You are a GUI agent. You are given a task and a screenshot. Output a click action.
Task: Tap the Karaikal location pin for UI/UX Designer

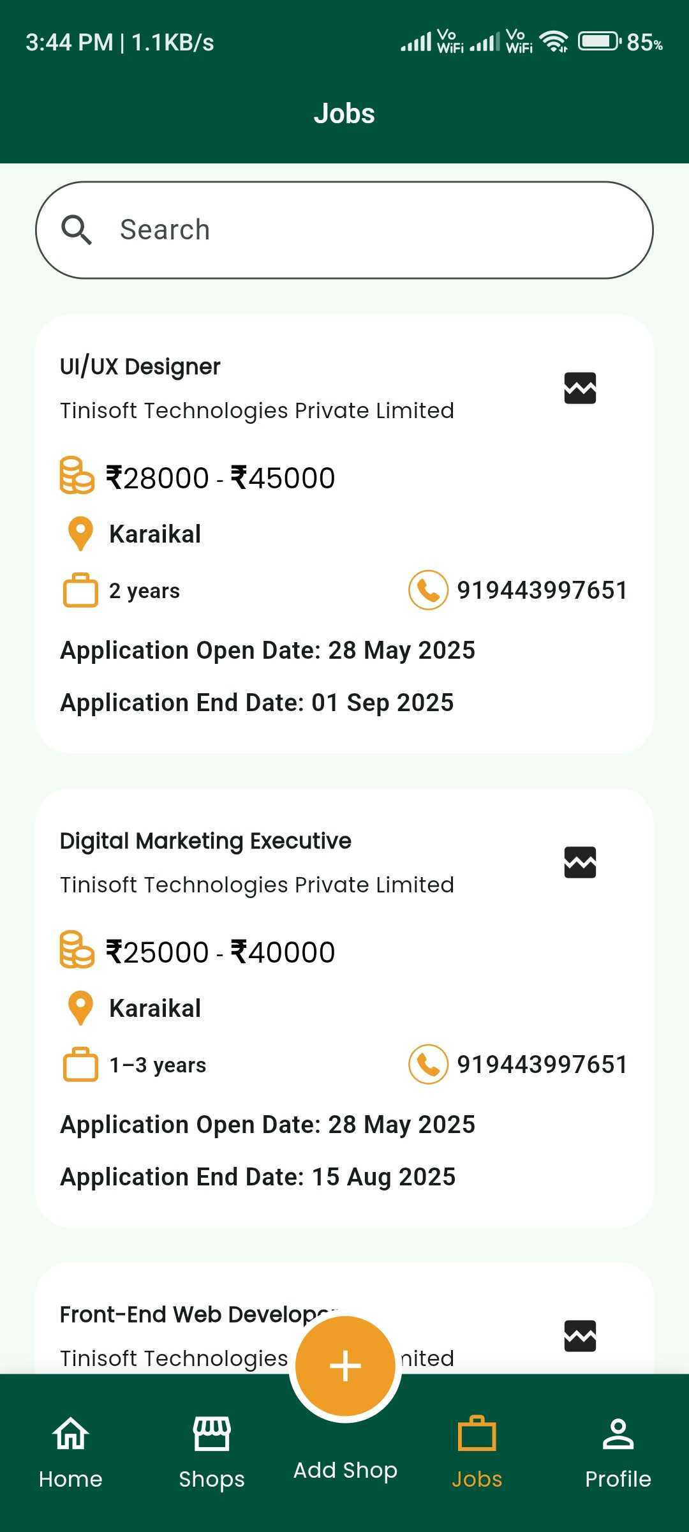click(80, 534)
